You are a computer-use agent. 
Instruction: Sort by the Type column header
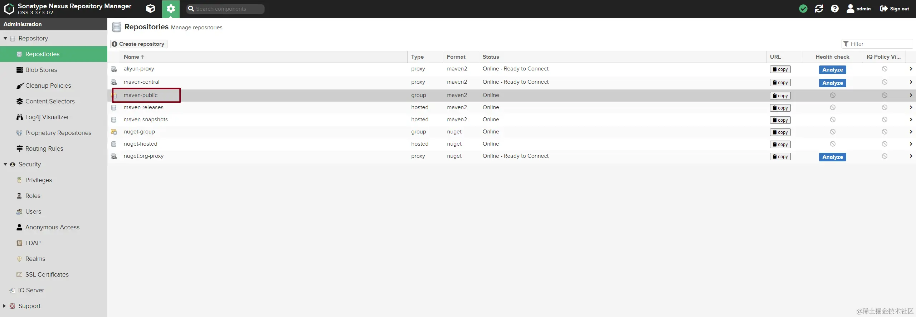[x=425, y=57]
